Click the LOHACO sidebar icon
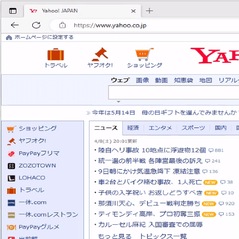The image size is (239, 239). pos(11,178)
